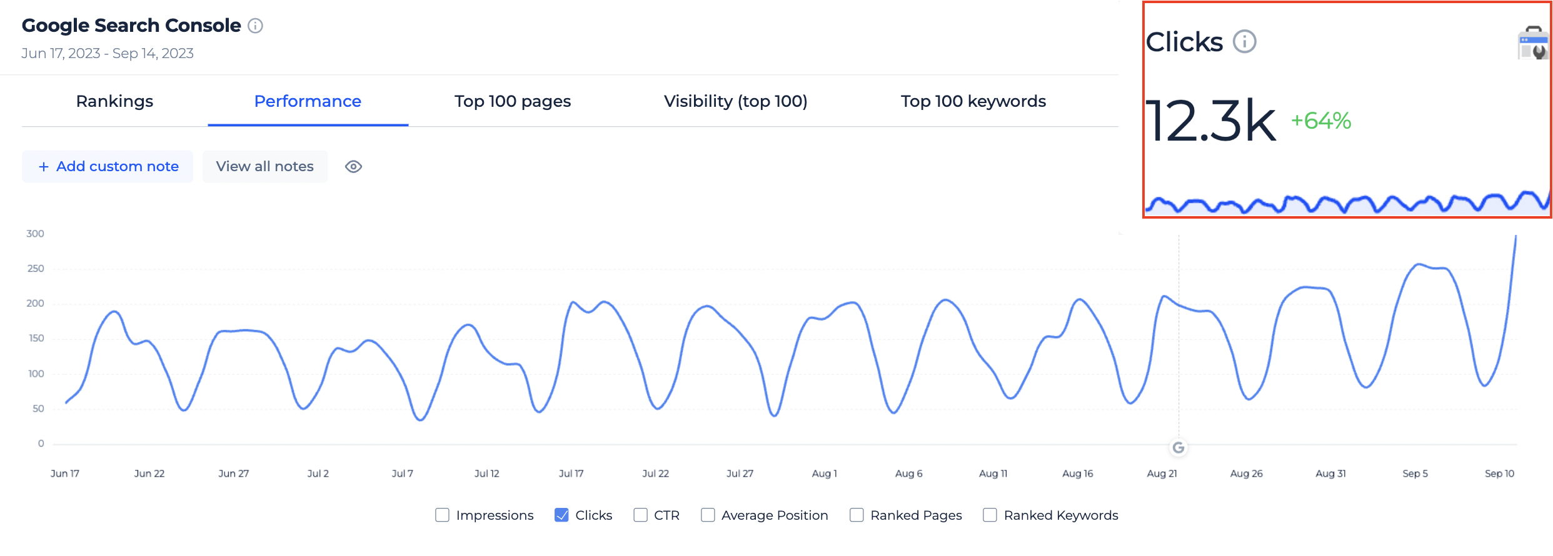The image size is (1553, 556).
Task: Click the Jun 17 axis label
Action: point(65,474)
